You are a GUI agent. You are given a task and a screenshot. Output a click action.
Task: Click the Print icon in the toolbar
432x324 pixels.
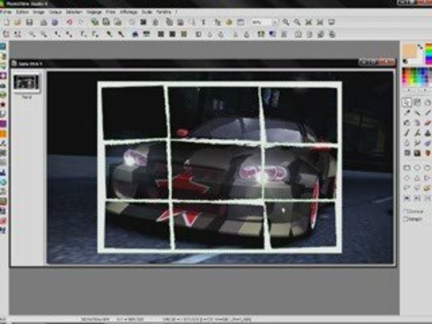tap(44, 22)
